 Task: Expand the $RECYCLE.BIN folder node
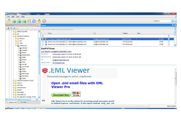pyautogui.click(x=14, y=32)
